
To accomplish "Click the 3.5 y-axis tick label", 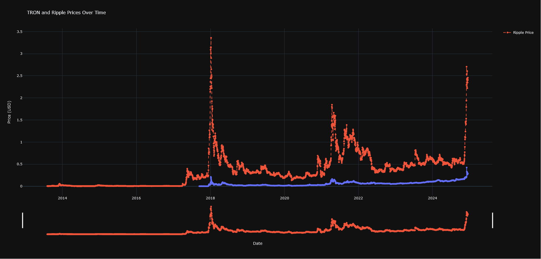I will [x=20, y=32].
